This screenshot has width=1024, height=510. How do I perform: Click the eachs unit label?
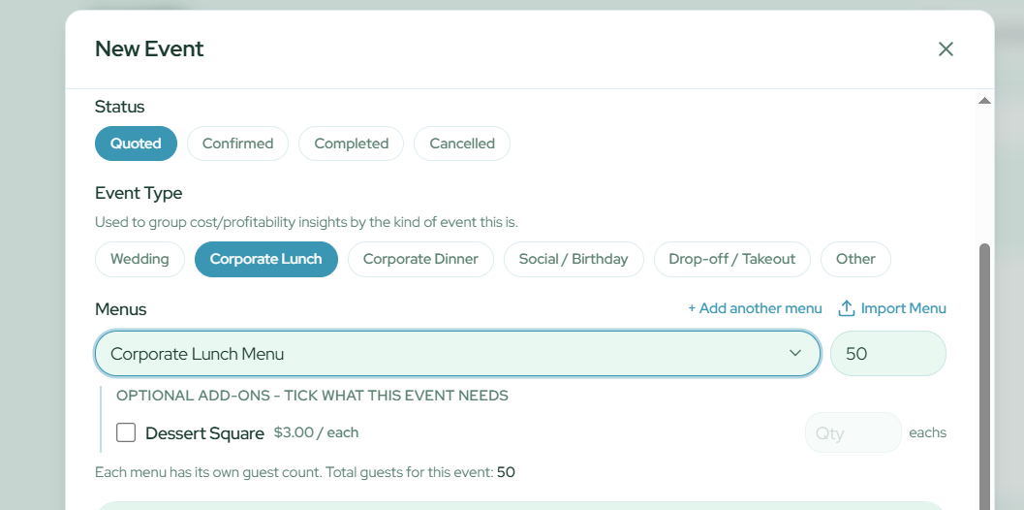coord(927,432)
